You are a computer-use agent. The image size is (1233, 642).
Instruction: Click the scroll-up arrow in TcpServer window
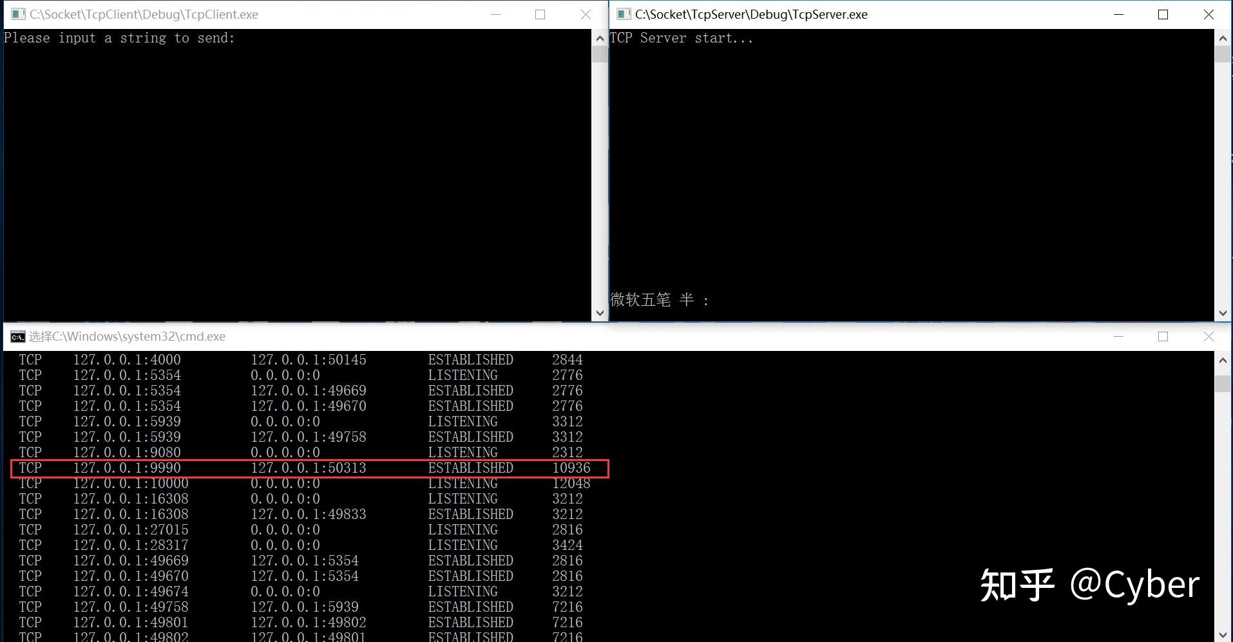(x=1222, y=38)
